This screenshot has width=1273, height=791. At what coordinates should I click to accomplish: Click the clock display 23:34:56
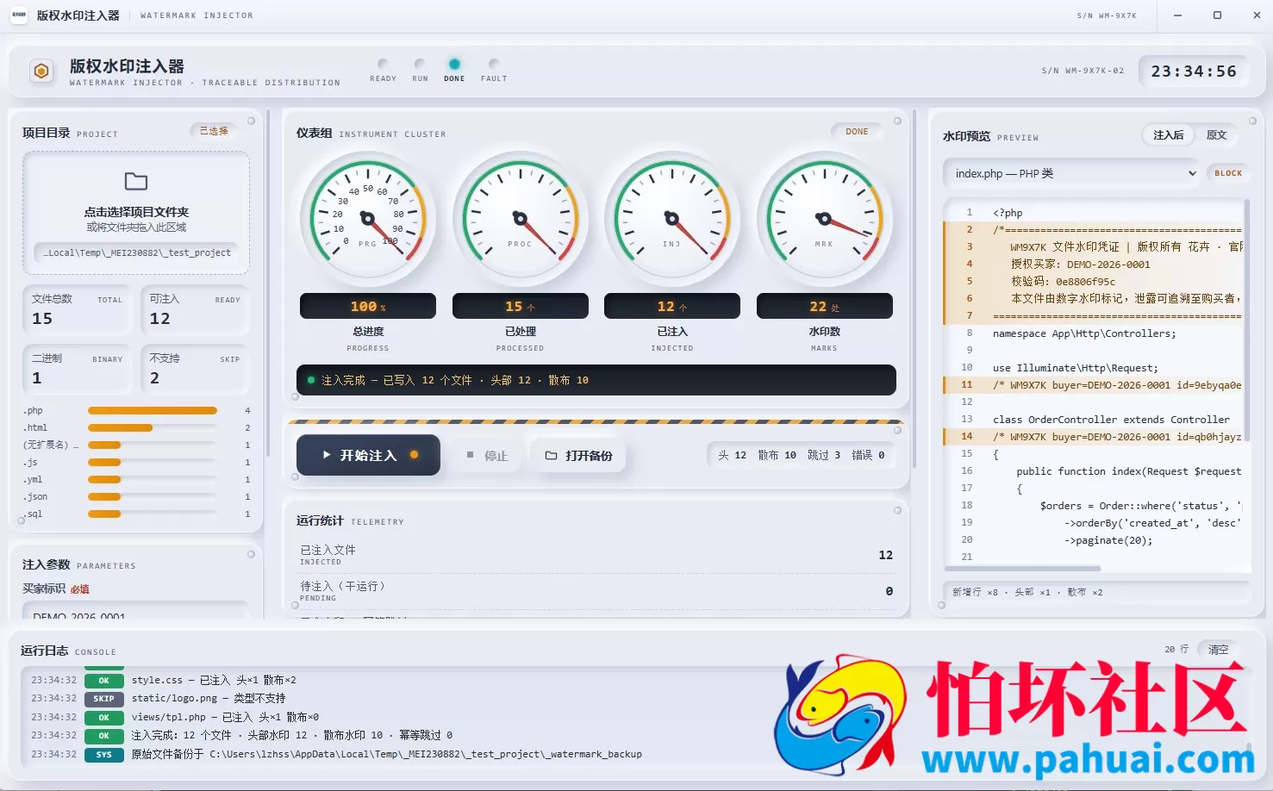pos(1194,72)
